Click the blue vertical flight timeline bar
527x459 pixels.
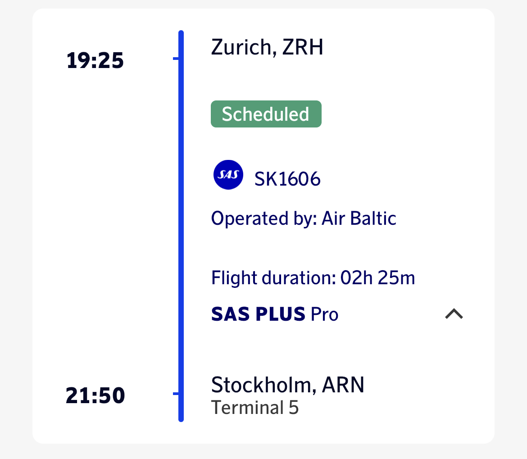tap(181, 225)
